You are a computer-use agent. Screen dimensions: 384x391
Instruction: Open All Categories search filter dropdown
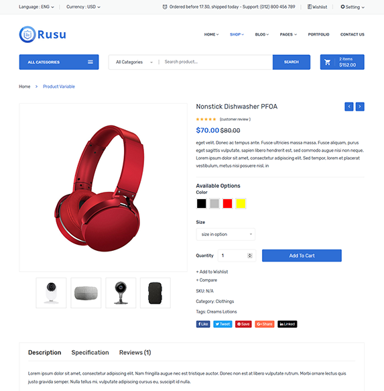[x=134, y=62]
